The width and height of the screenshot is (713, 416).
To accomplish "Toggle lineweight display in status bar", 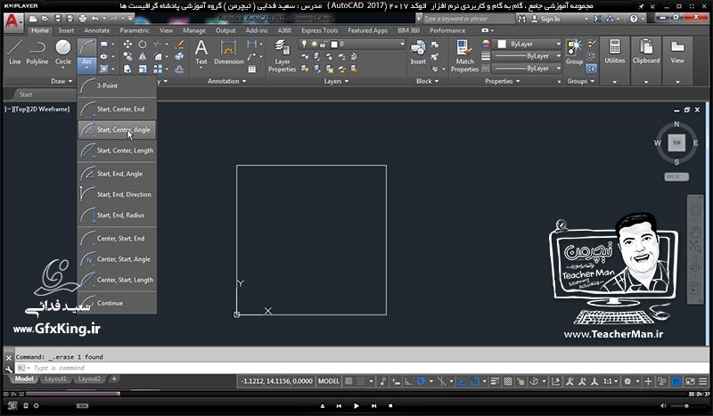I will click(x=496, y=381).
